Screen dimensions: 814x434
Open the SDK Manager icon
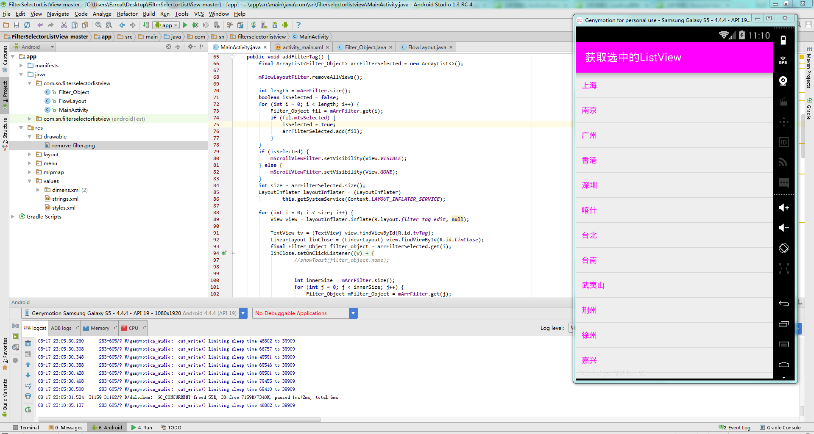click(275, 25)
